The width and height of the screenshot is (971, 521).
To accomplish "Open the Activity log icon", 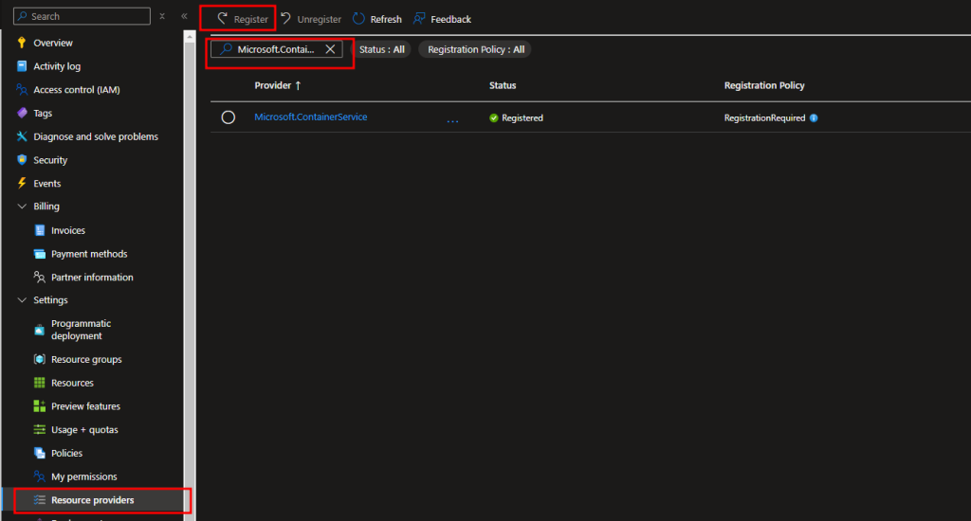I will click(x=22, y=66).
